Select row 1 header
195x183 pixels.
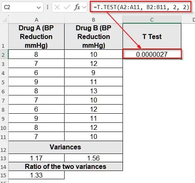[4, 37]
